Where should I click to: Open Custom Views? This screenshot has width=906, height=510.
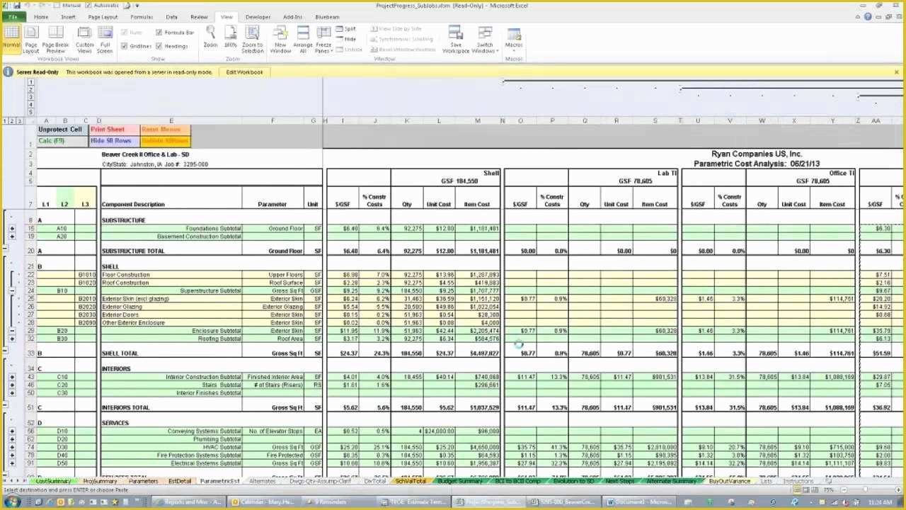click(84, 38)
